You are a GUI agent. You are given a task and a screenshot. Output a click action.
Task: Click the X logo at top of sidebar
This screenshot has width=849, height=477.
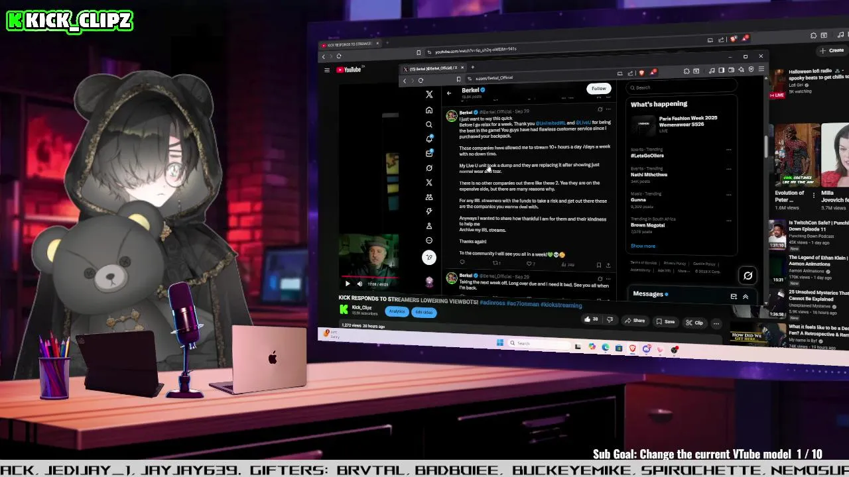click(429, 95)
